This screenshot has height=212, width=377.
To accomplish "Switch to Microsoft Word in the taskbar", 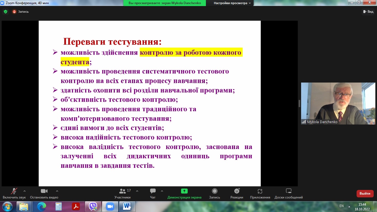I will click(x=127, y=206).
